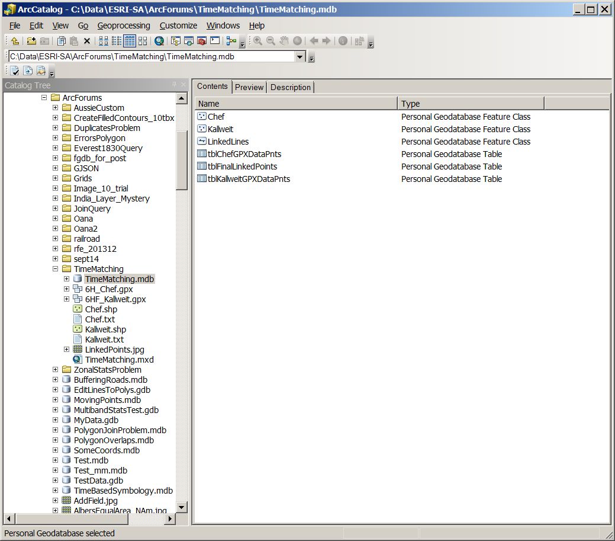Click the Zoom Out tool
This screenshot has width=615, height=541.
271,41
